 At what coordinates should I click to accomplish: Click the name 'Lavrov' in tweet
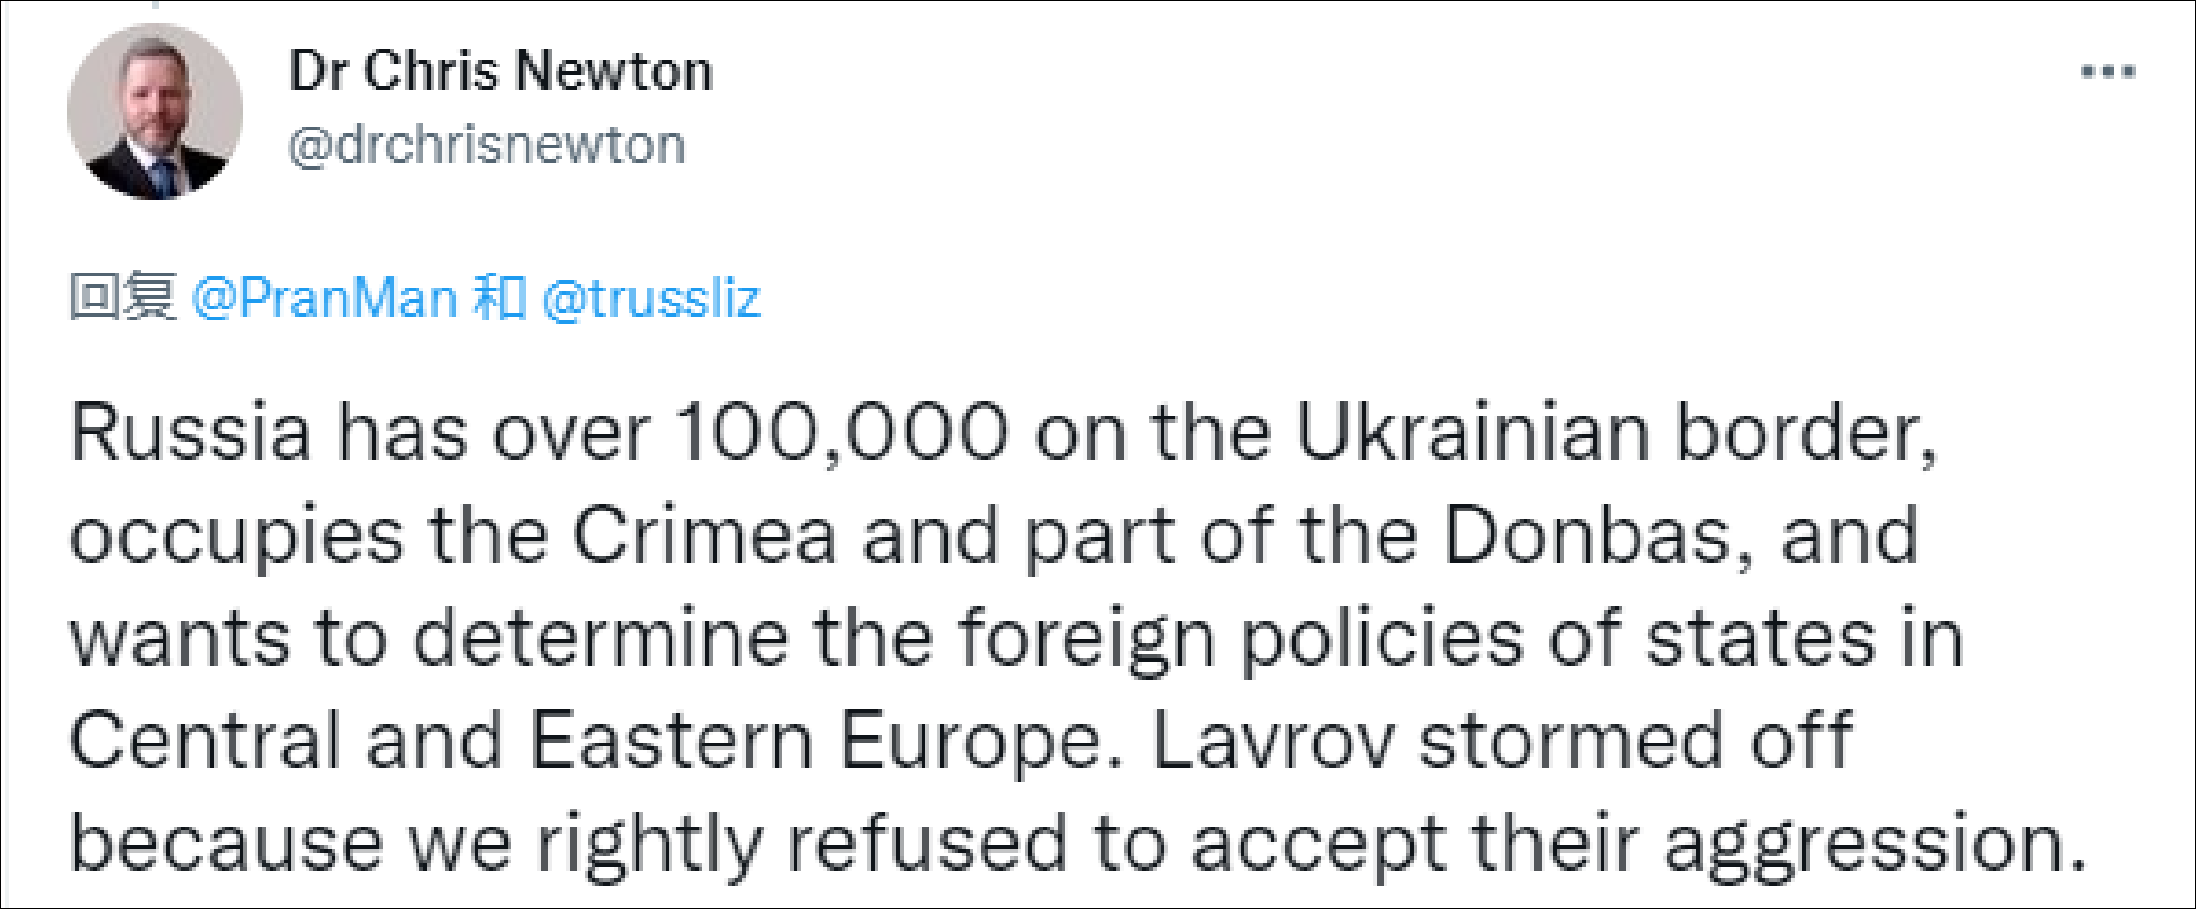pos(1274,742)
